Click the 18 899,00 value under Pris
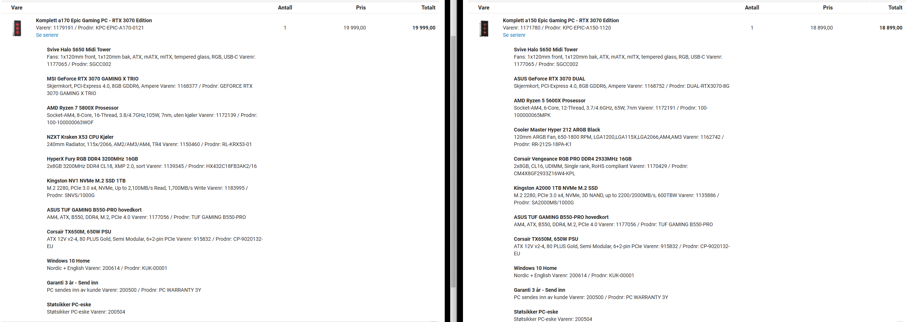911x322 pixels. pos(821,28)
